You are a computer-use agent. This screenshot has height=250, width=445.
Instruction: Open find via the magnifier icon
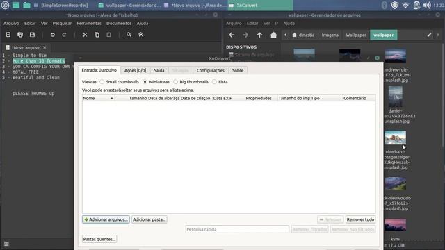(129, 35)
